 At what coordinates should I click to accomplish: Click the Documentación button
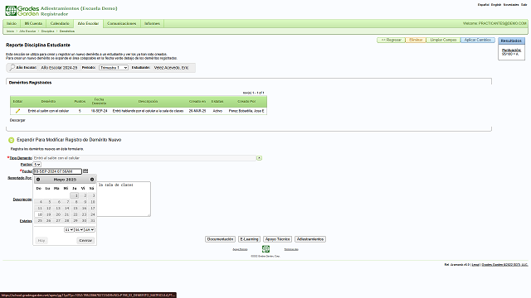click(x=220, y=239)
